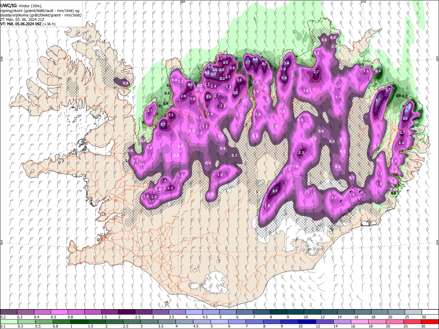This screenshot has height=329, width=439.
Task: Select the 'IT: Mán. 03. 06. 2024 21Z' line
Action: (22, 20)
